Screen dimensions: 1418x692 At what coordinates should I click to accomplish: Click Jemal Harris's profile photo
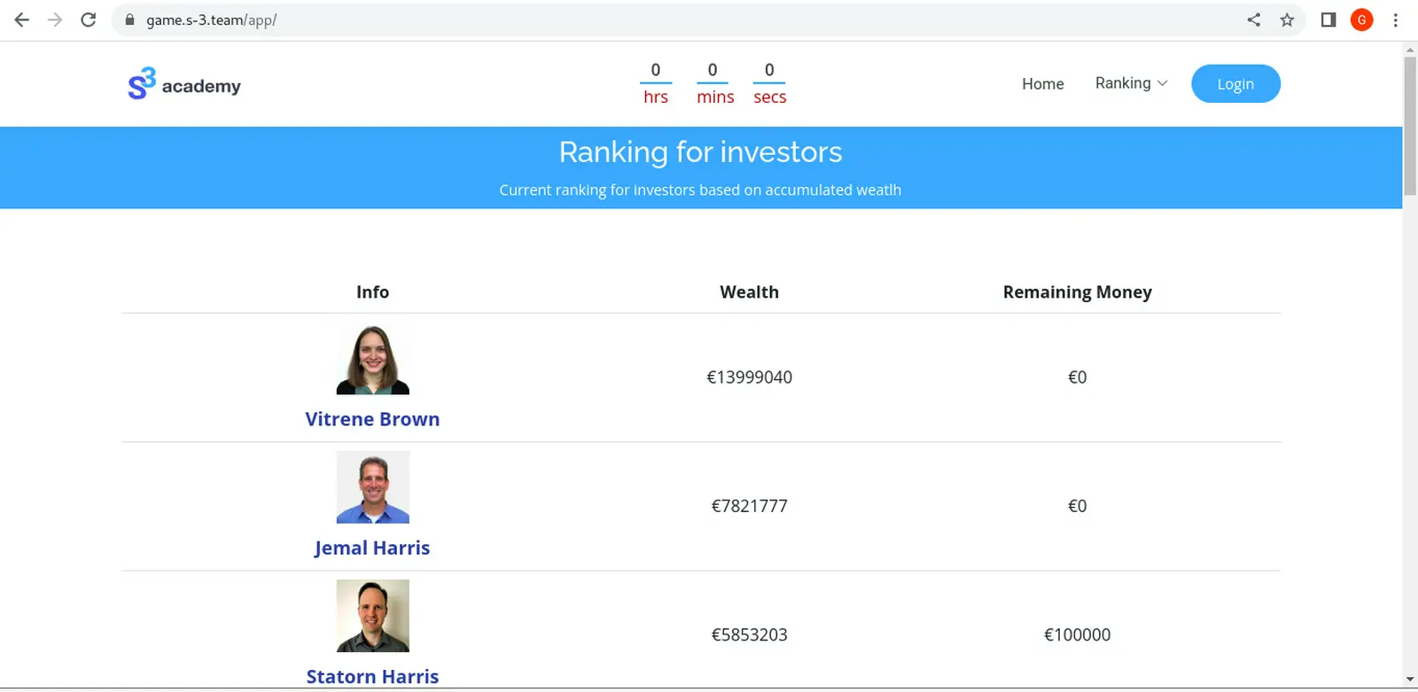tap(372, 487)
